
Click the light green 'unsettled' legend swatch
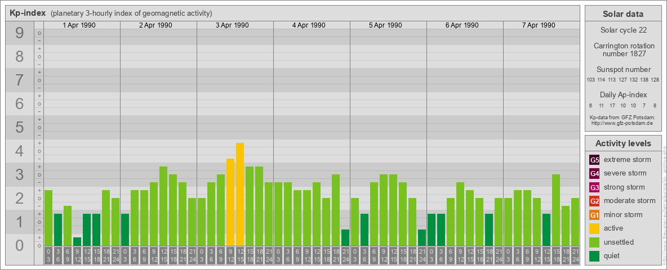click(x=594, y=242)
